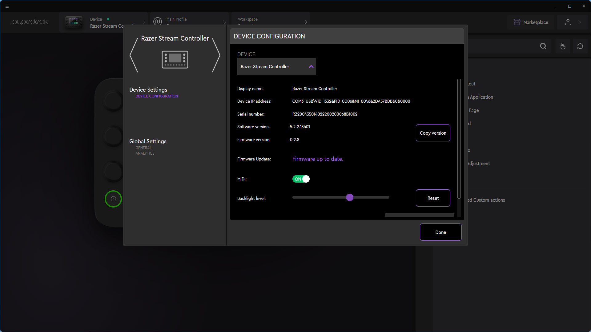Open GENERAL global settings
The width and height of the screenshot is (591, 332).
point(143,148)
